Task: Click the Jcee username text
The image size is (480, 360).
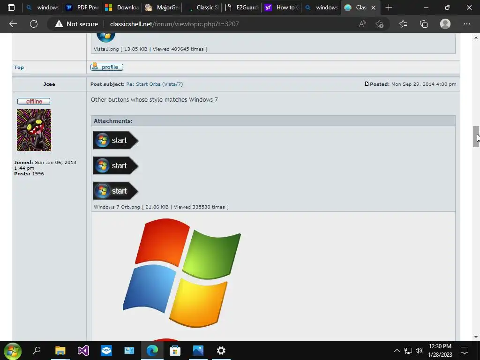Action: 49,84
